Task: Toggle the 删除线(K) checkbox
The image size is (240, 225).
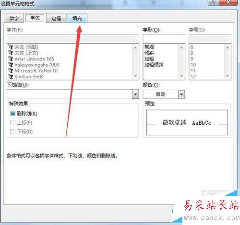Action: [12, 114]
